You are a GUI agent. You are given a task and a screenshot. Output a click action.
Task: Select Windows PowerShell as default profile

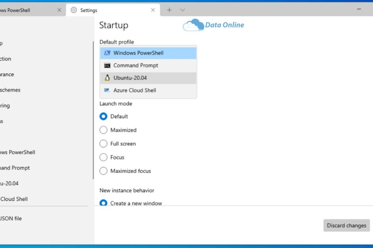tap(148, 53)
